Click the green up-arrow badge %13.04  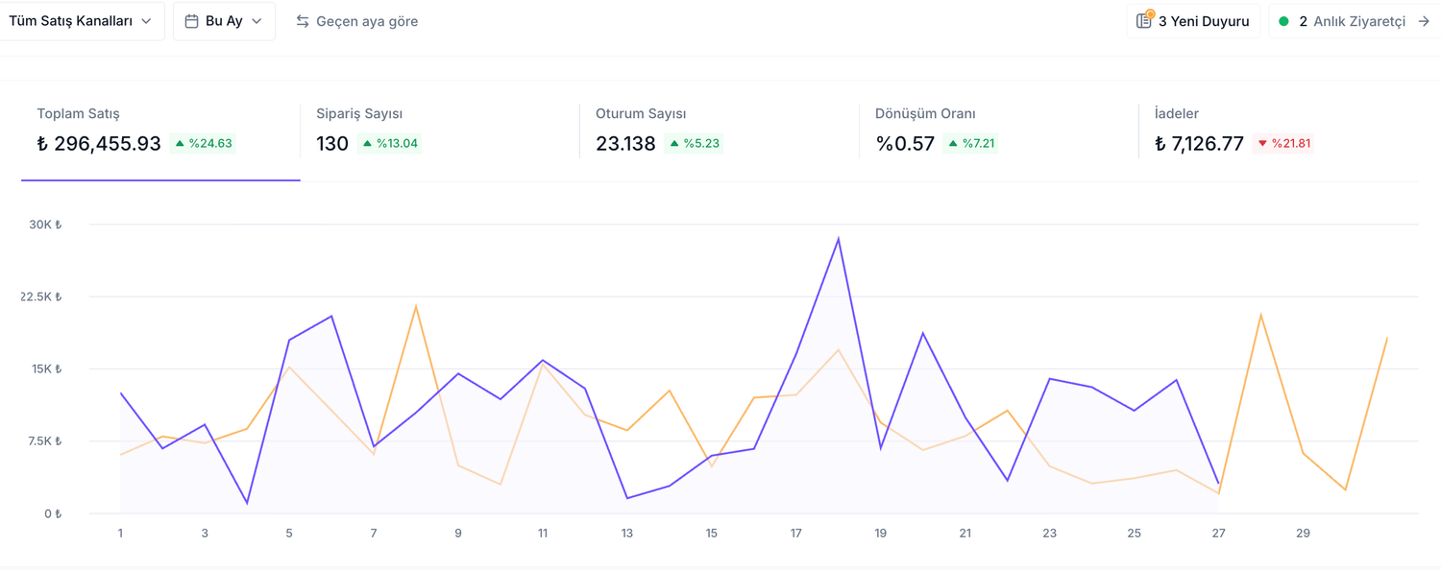390,144
